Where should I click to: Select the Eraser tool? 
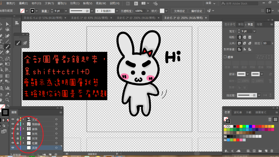(7, 52)
